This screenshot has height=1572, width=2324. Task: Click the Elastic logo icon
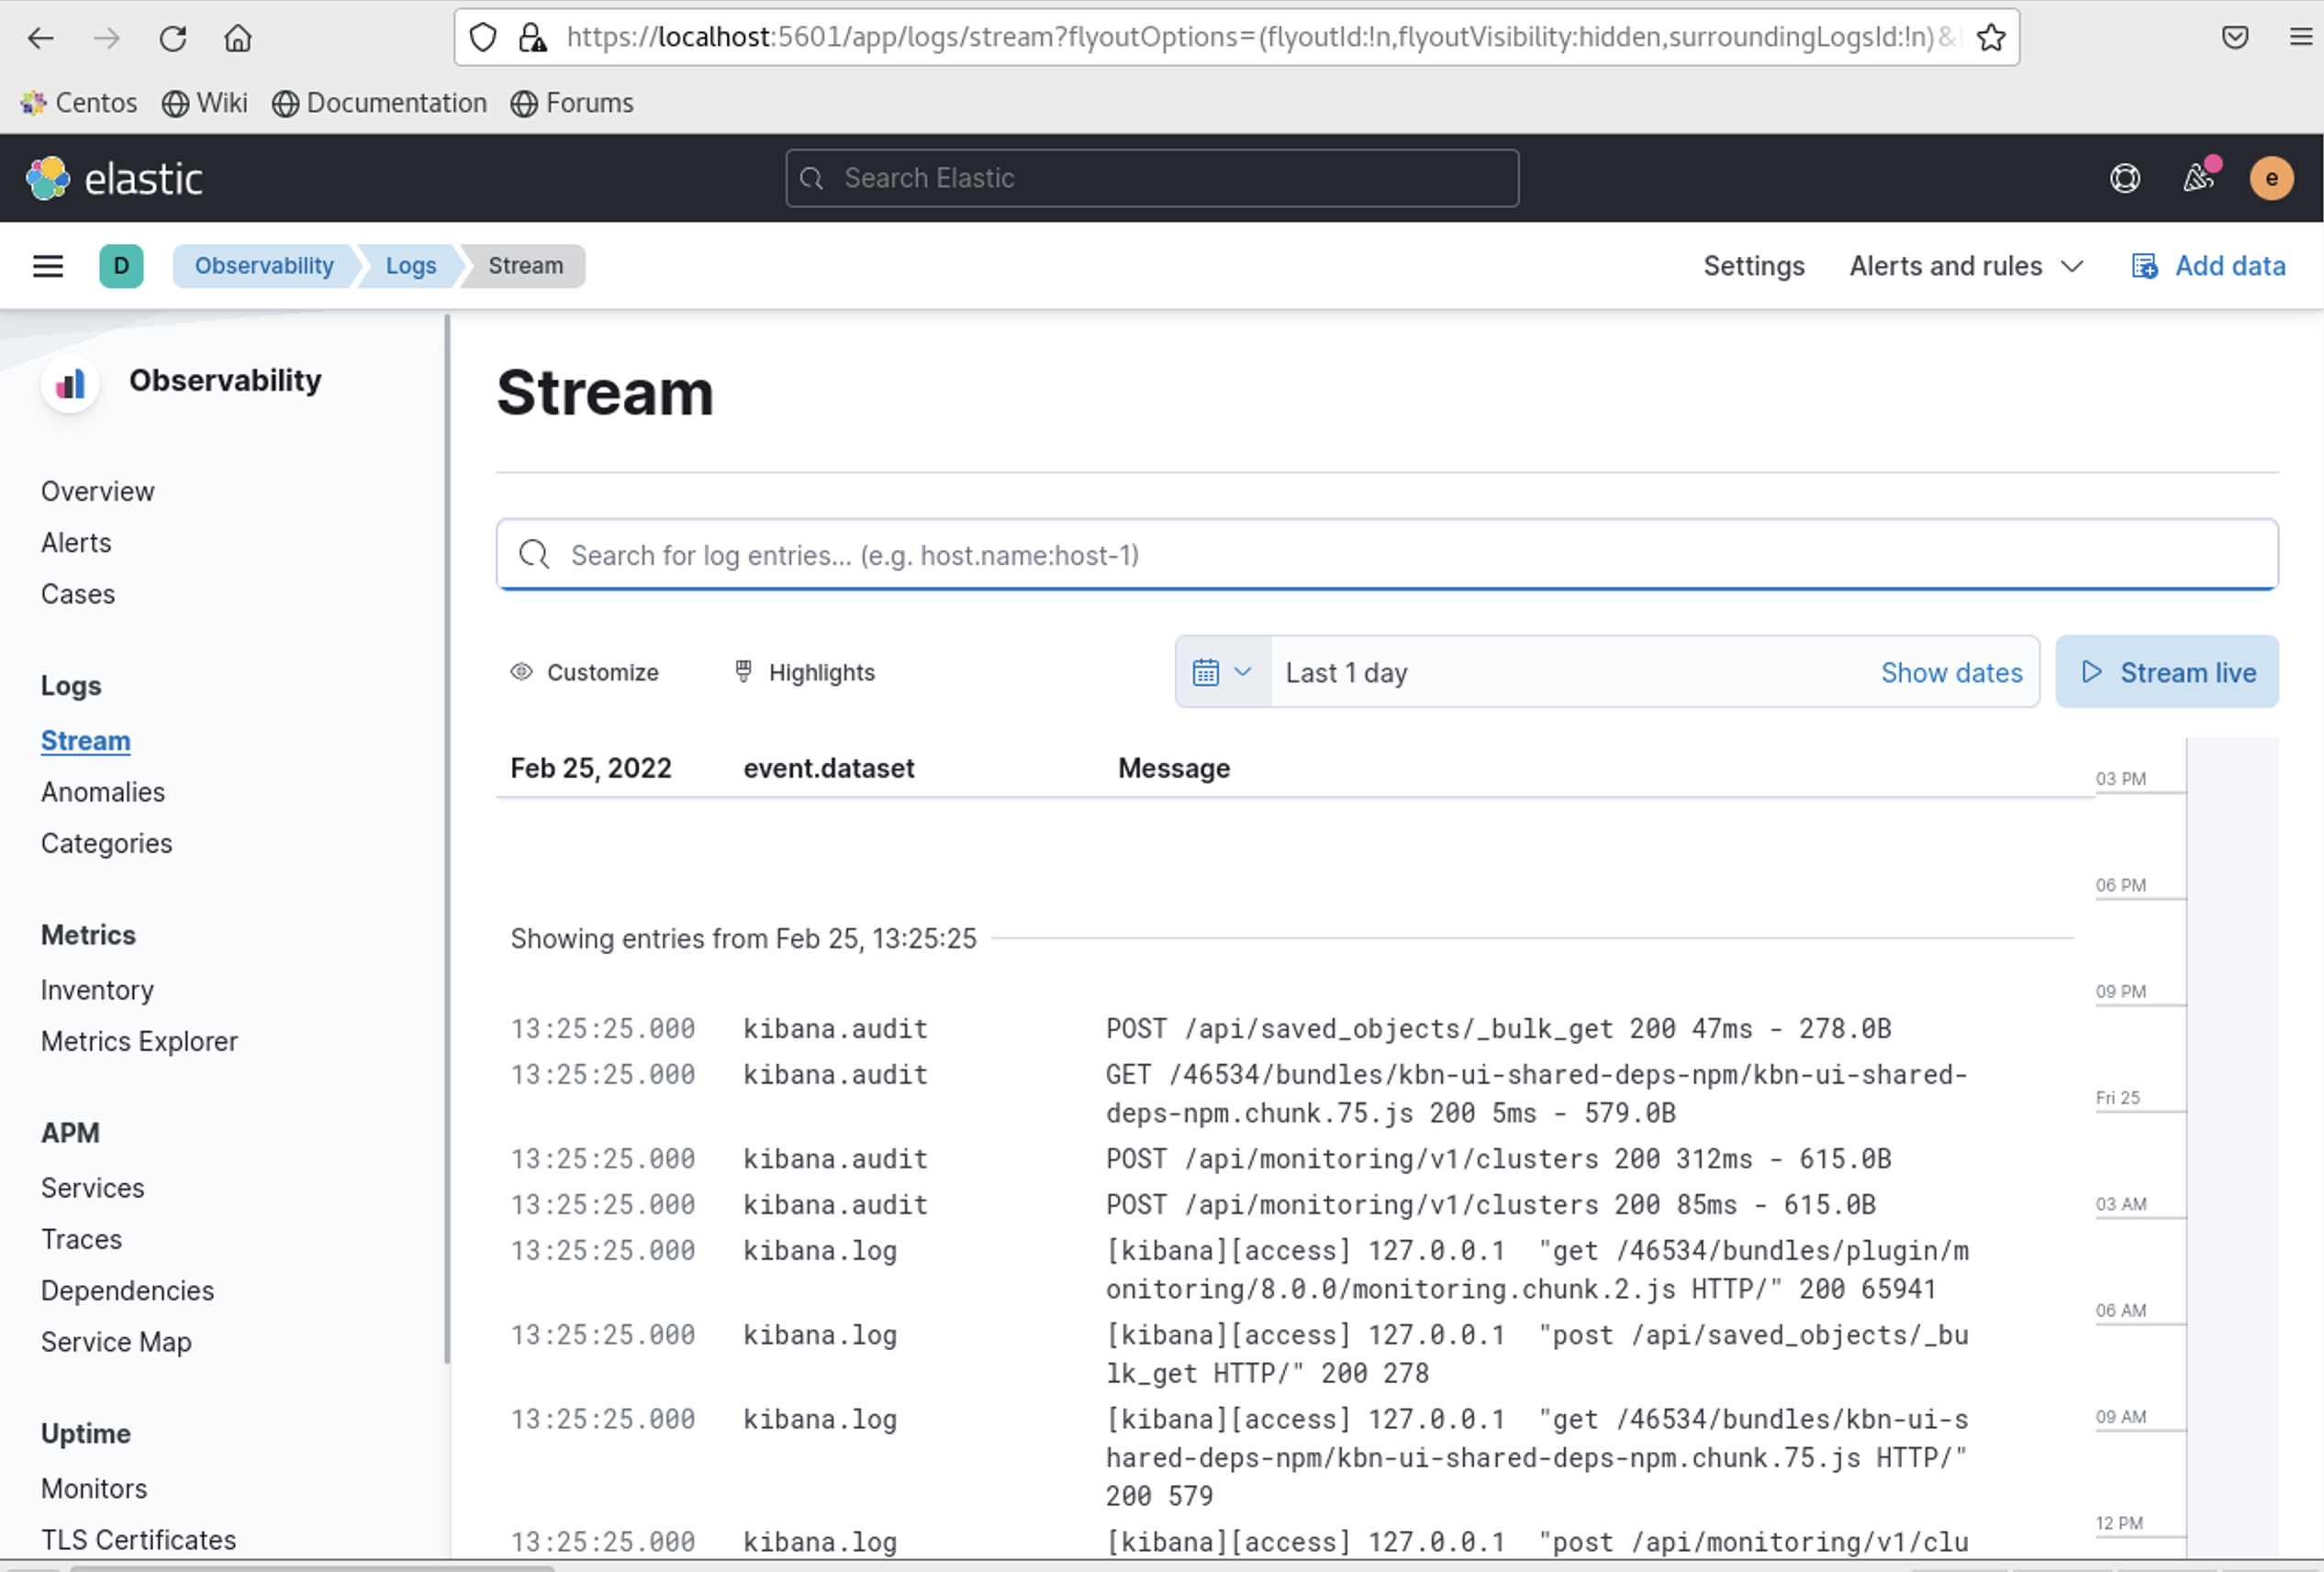tap(47, 179)
